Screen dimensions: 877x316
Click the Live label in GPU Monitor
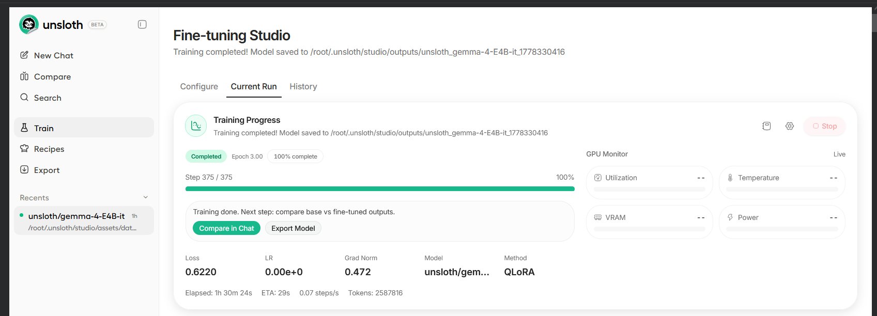839,154
